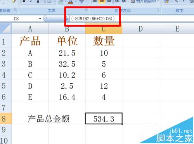Viewport: 194px width, 144px height.
Task: Select cell A5 containing product D
Action: coord(30,86)
